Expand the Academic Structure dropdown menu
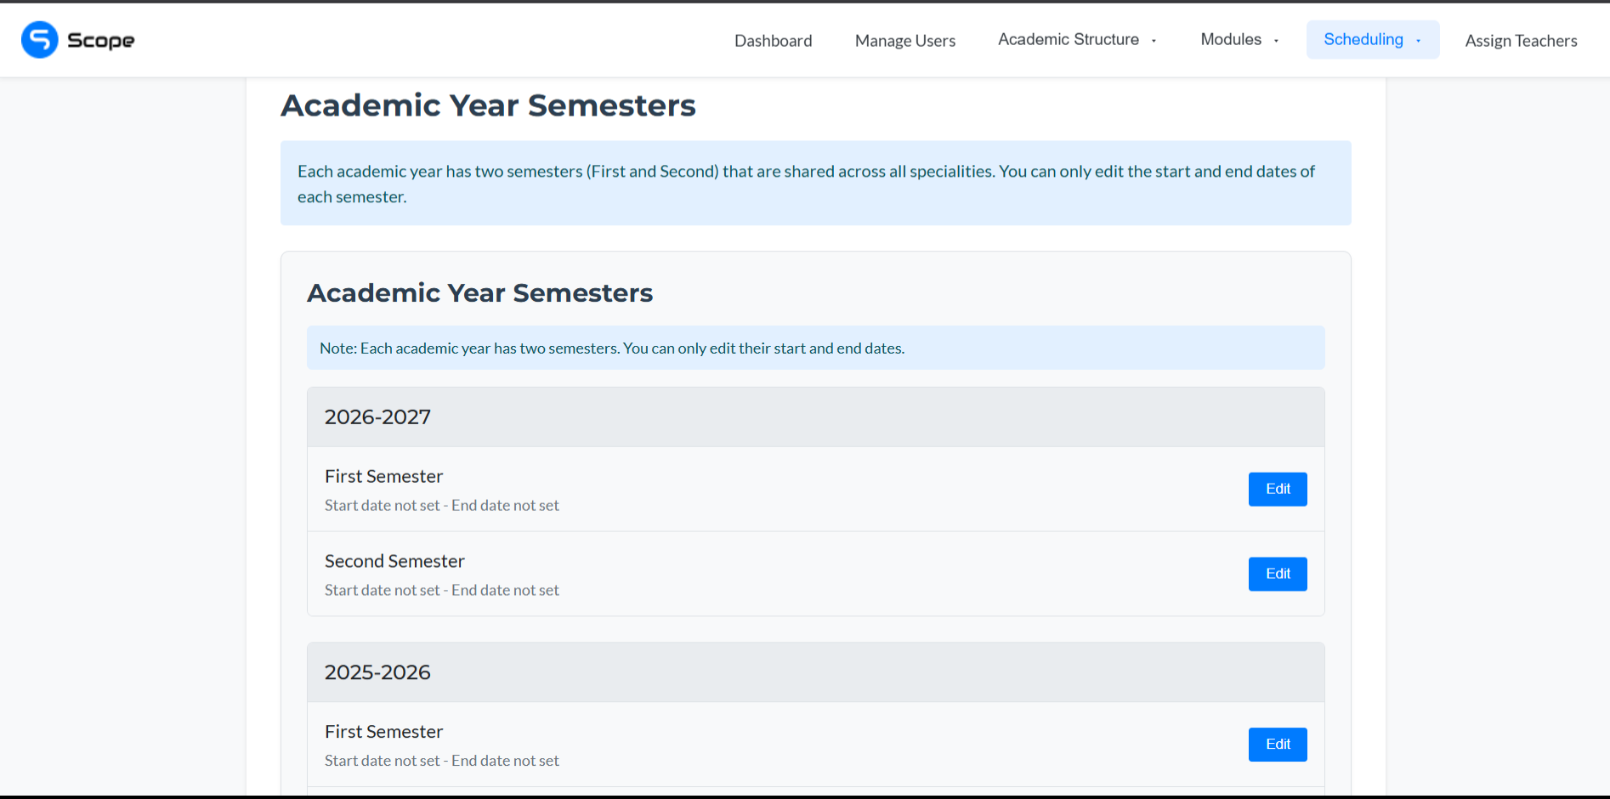Viewport: 1610px width, 799px height. 1077,40
